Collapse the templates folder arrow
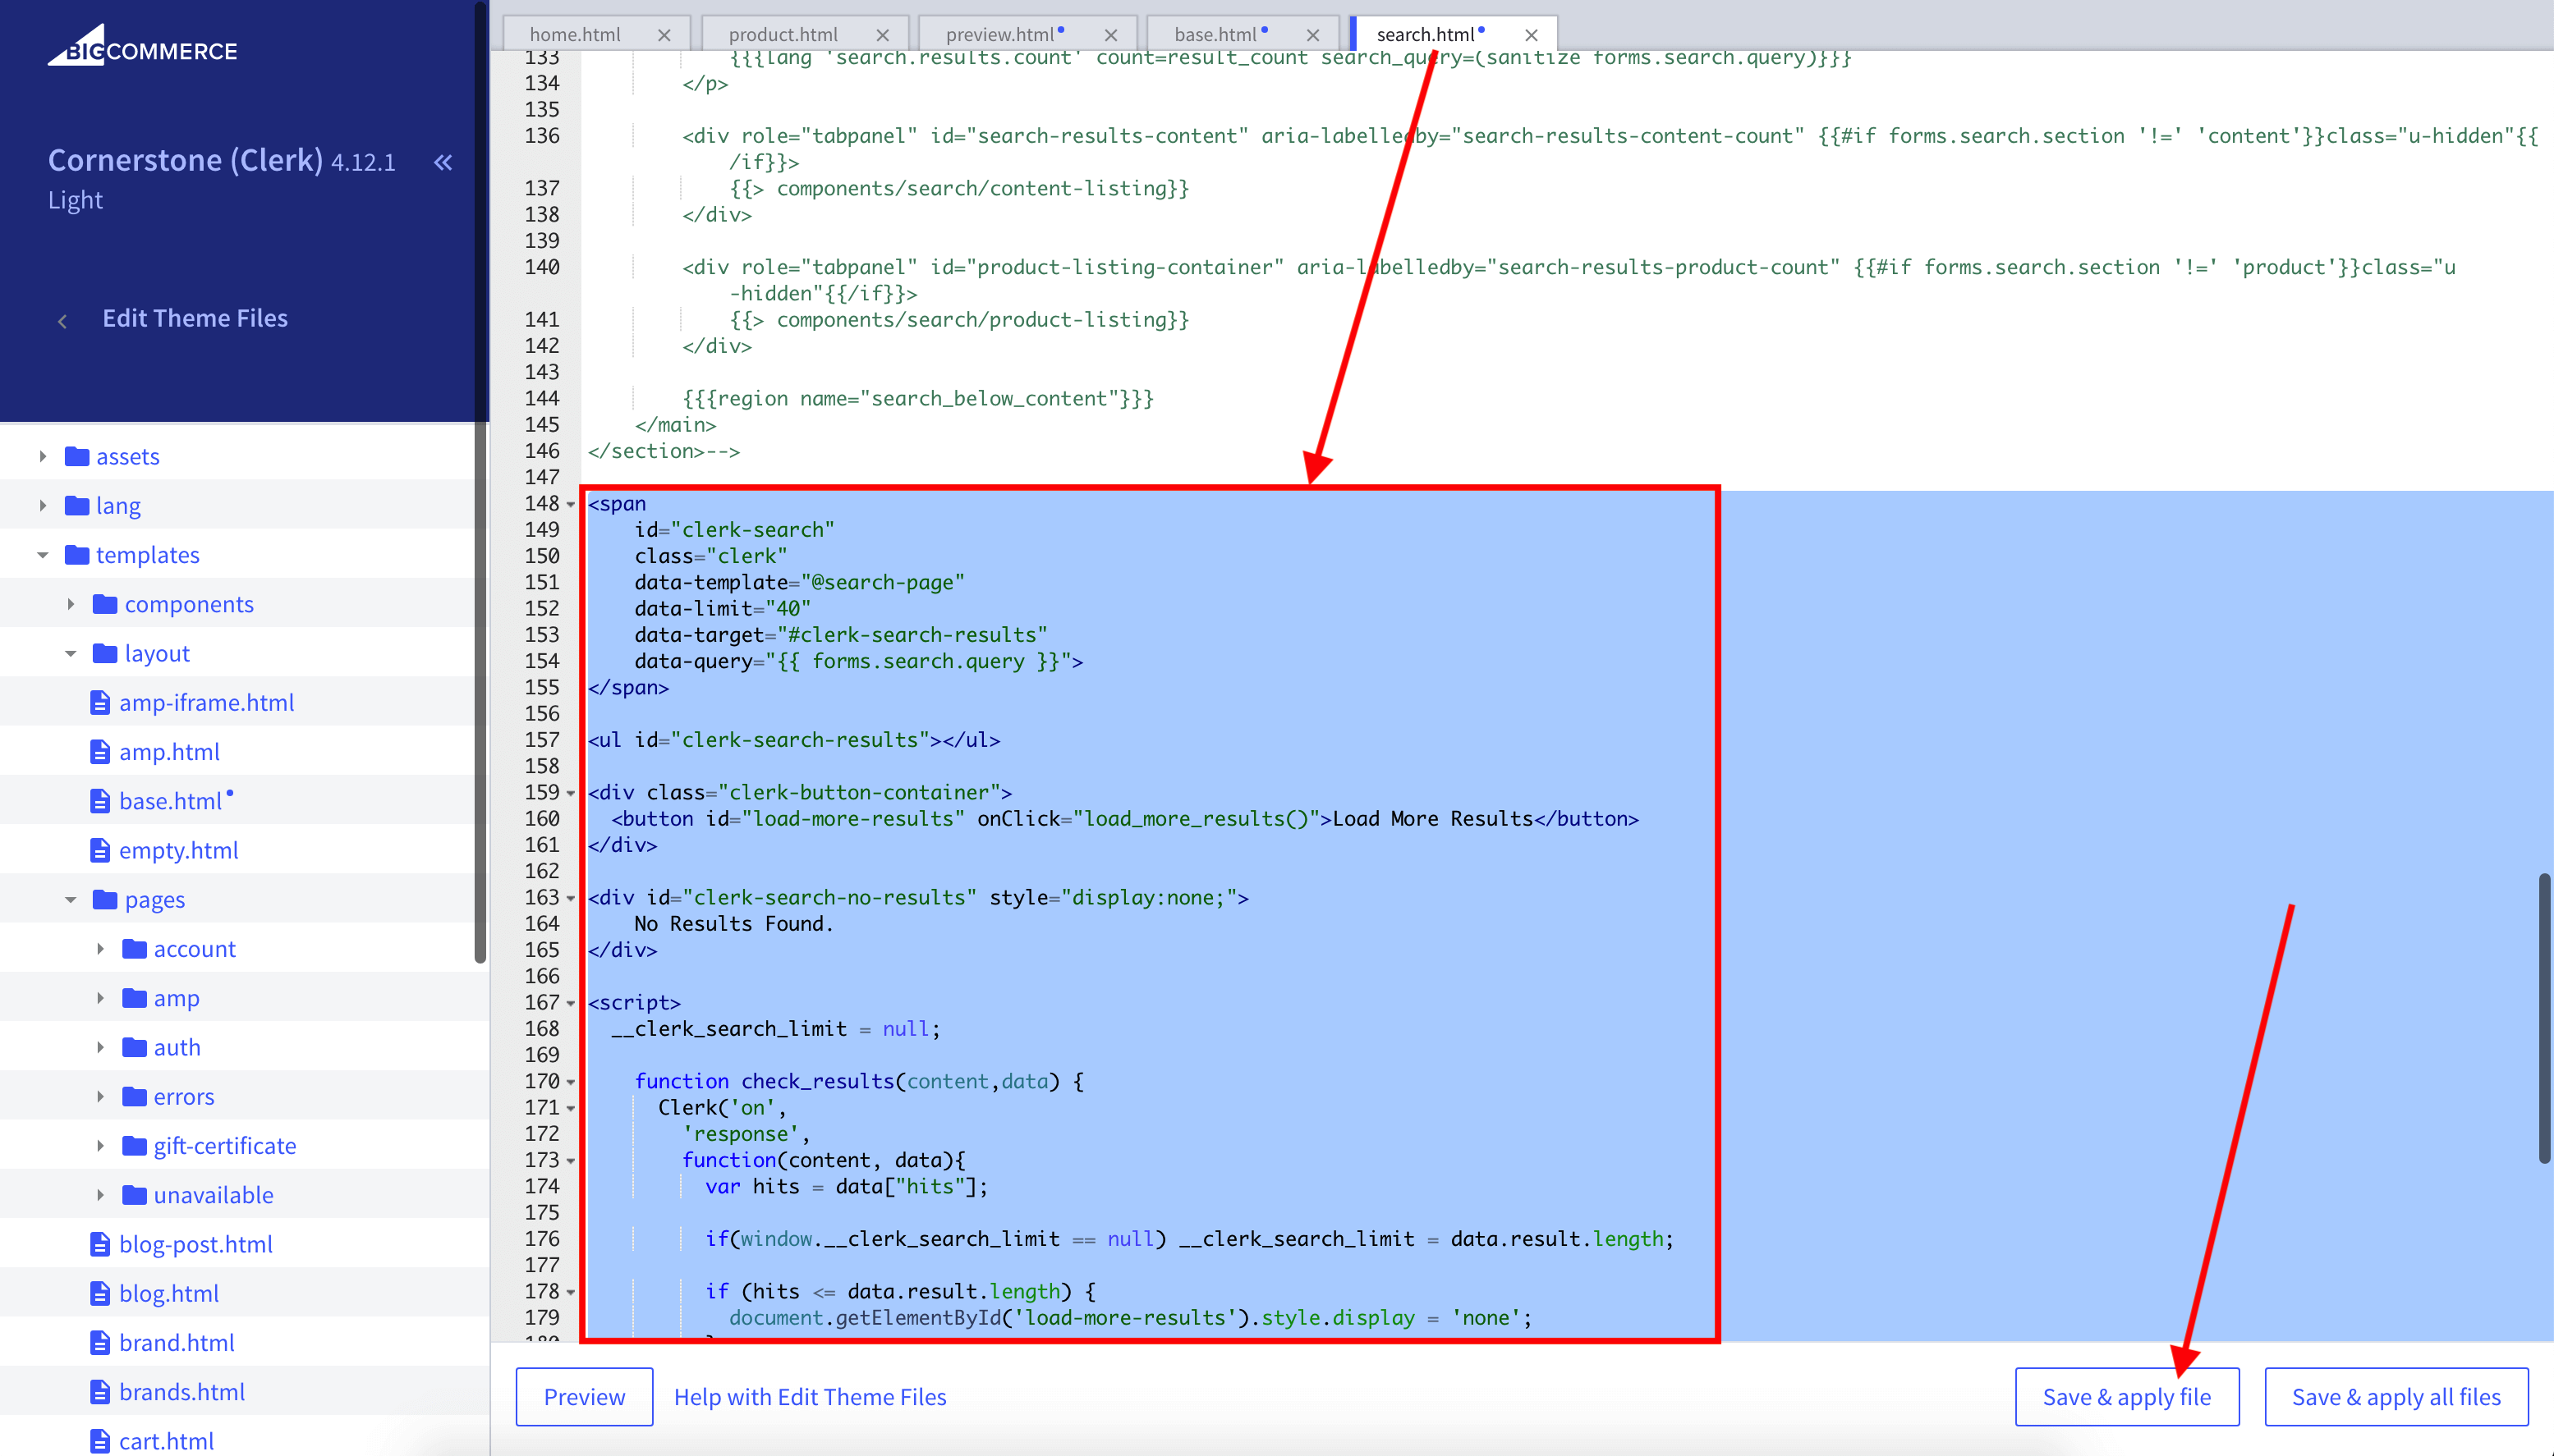Viewport: 2554px width, 1456px height. click(43, 555)
